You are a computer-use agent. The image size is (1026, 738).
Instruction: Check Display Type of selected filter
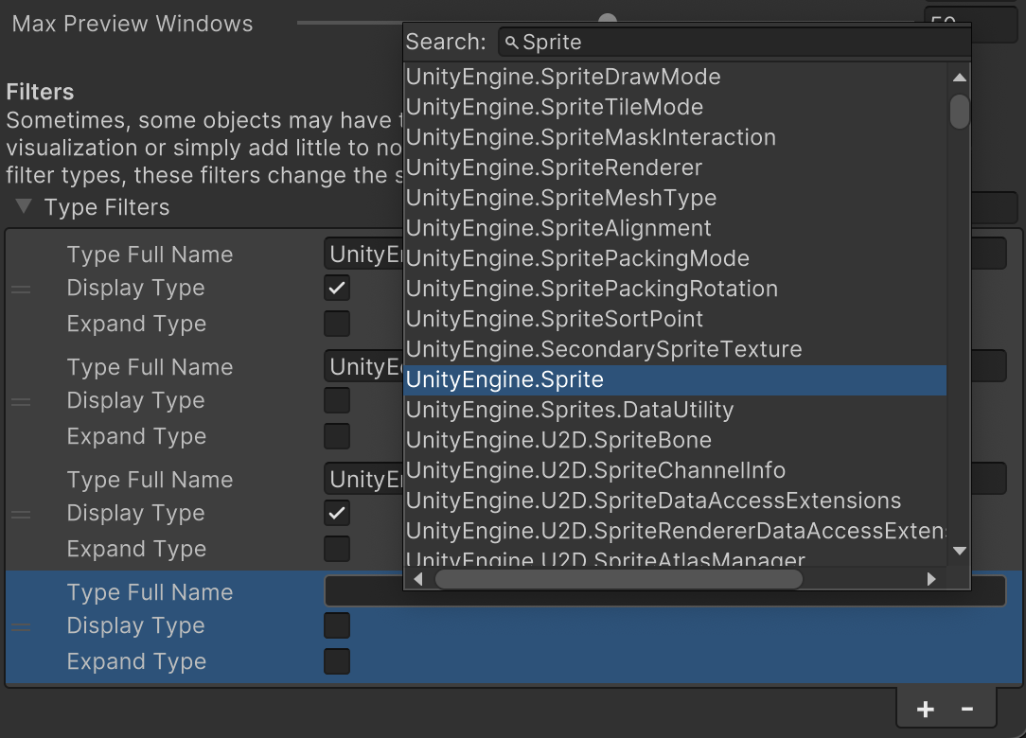point(337,625)
